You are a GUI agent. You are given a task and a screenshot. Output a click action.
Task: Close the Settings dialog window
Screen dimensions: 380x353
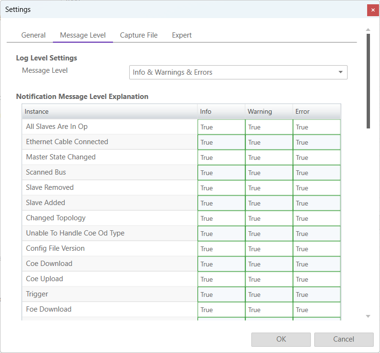pyautogui.click(x=373, y=10)
